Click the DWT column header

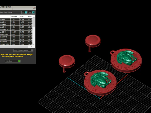pyautogui.click(x=22, y=17)
